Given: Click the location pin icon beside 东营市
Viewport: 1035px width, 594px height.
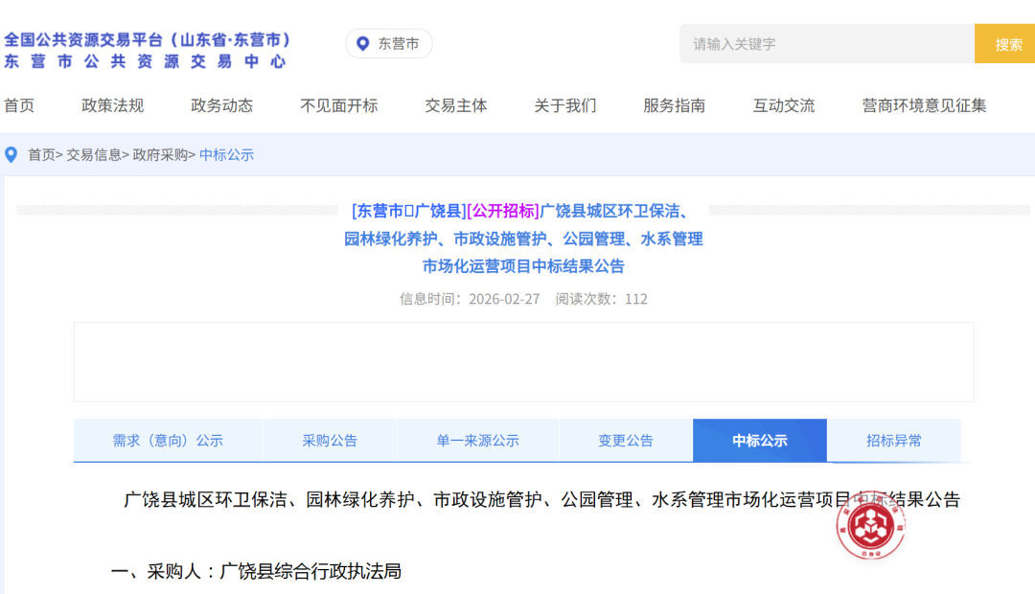Looking at the screenshot, I should (x=362, y=44).
